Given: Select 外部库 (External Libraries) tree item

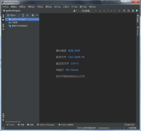Looking at the screenshot, I should point(13,22).
